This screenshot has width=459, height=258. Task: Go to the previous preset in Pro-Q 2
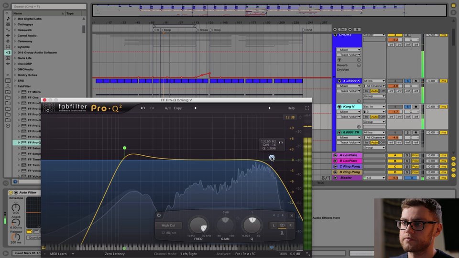tap(195, 108)
